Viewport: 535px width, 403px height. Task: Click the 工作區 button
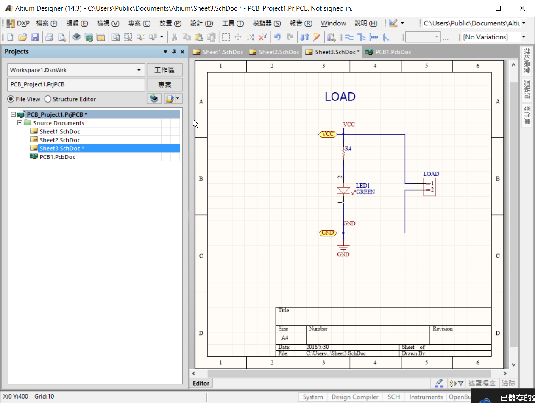point(164,69)
